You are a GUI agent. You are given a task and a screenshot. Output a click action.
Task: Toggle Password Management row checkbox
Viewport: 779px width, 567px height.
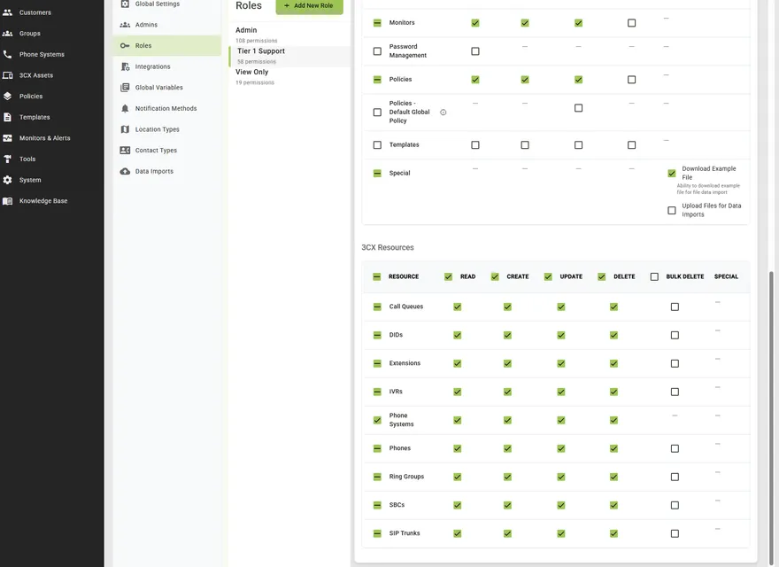[x=377, y=51]
